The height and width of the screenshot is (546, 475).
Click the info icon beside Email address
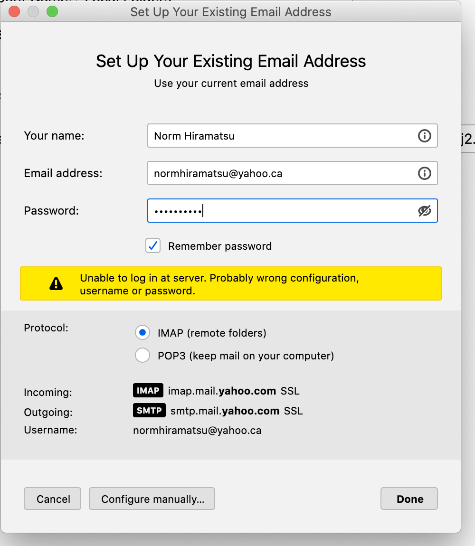(424, 173)
